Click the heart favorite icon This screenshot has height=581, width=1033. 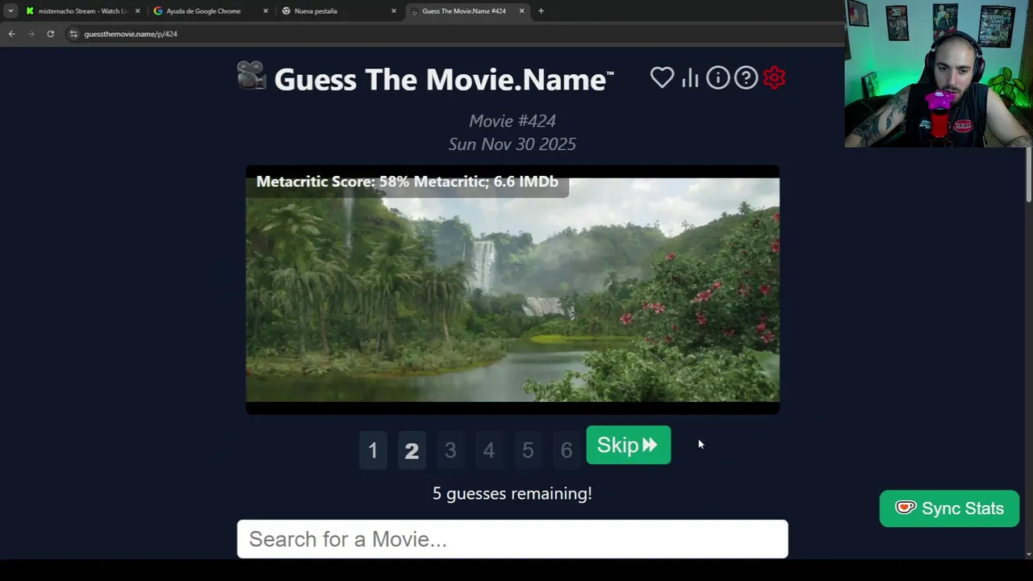(662, 77)
